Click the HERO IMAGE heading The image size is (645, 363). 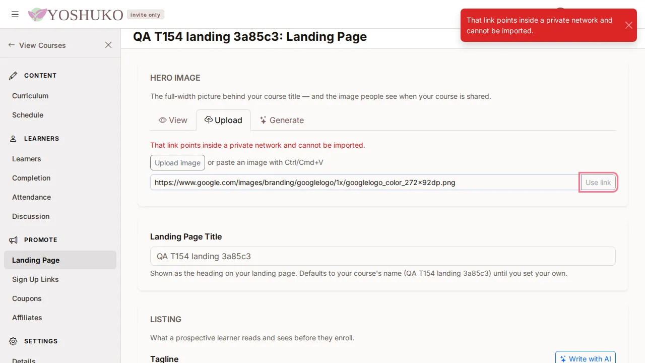pos(175,78)
